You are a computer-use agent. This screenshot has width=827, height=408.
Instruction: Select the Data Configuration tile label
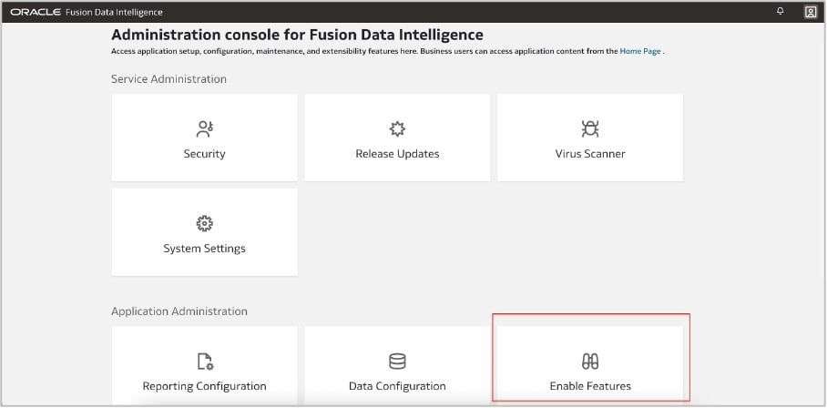397,386
